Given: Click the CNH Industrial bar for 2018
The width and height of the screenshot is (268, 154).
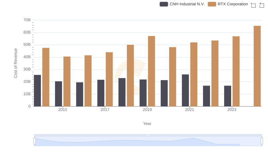Looking at the screenshot, I should 122,92.
